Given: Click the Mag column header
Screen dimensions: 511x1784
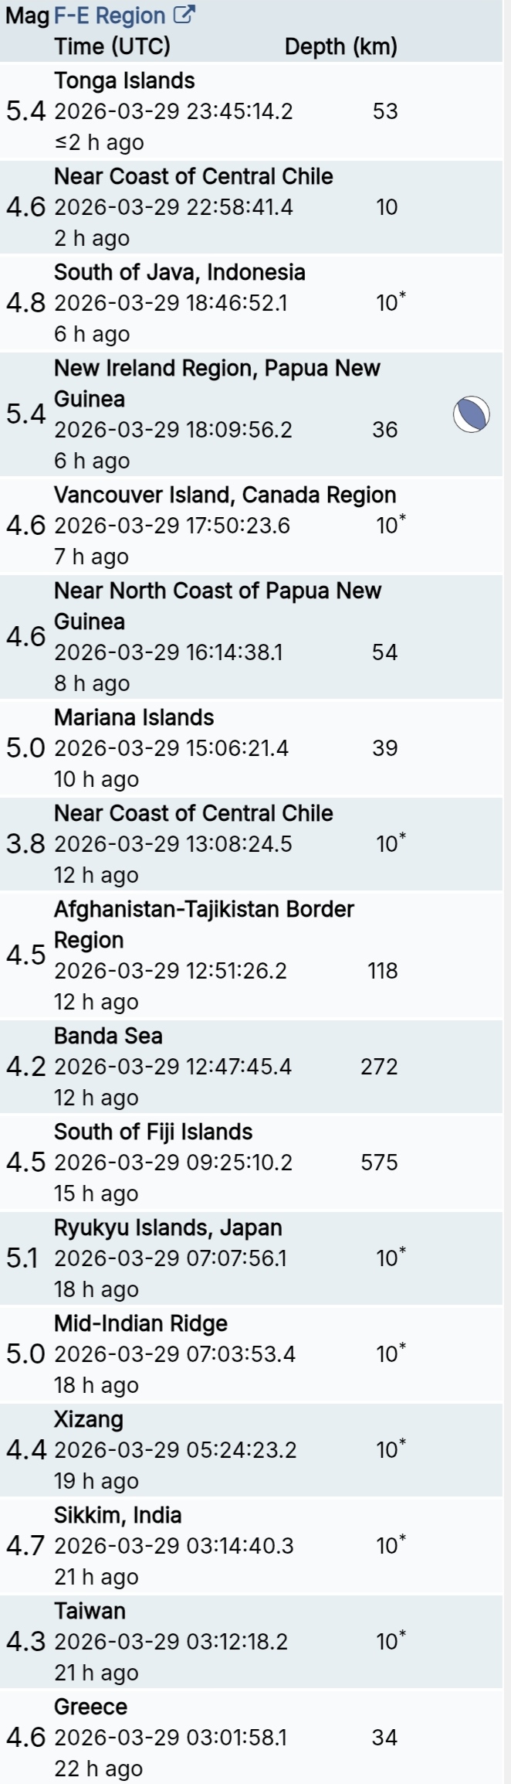Looking at the screenshot, I should coord(26,15).
